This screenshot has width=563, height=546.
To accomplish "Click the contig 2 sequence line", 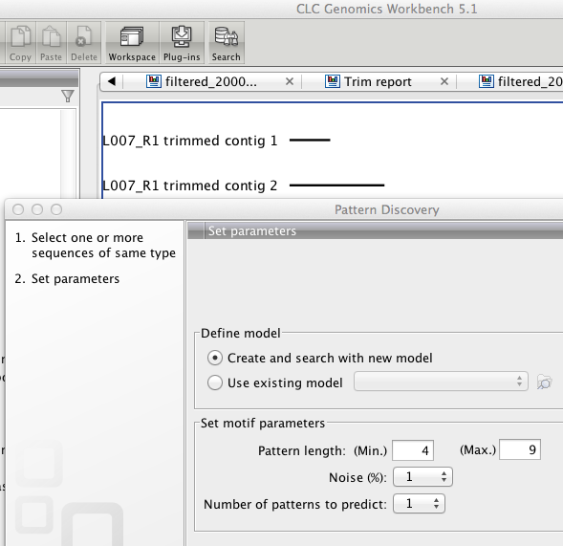I will pyautogui.click(x=336, y=186).
